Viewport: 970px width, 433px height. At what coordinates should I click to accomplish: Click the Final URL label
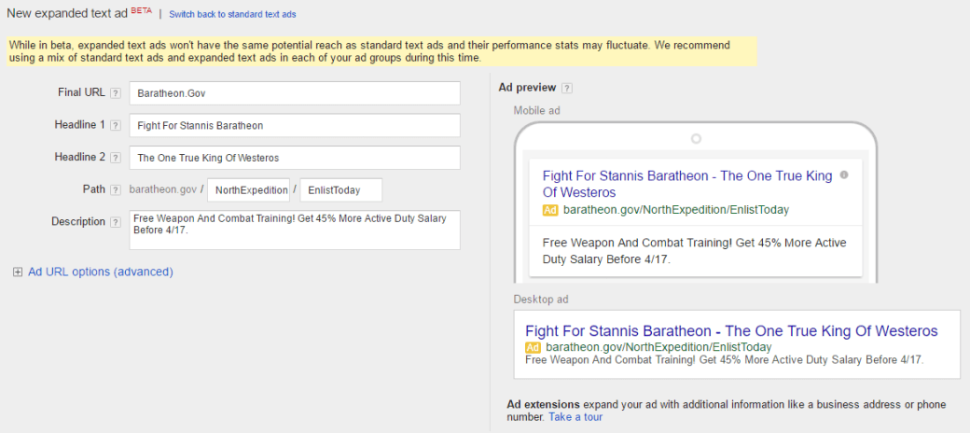tap(81, 92)
